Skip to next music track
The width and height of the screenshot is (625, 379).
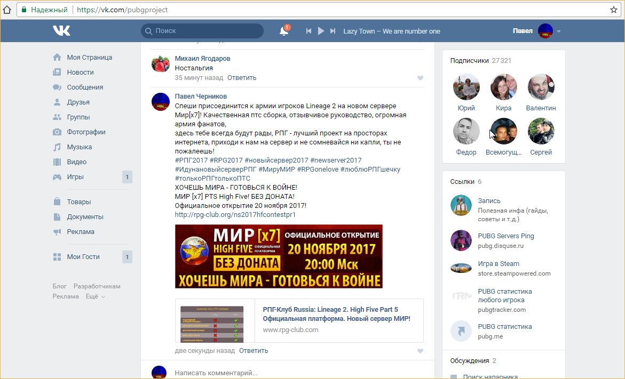333,31
